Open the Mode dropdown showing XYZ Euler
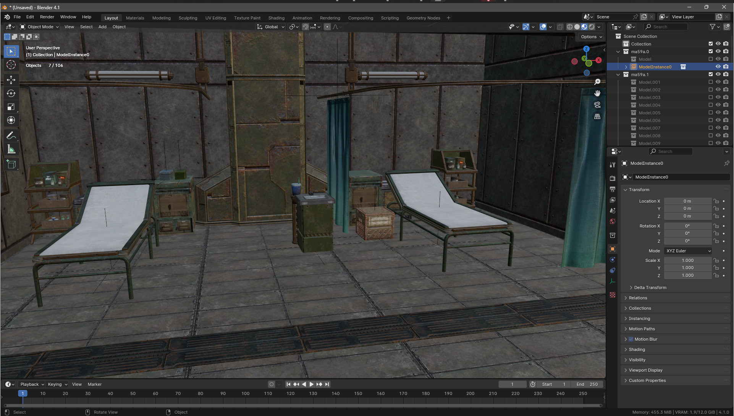 [687, 251]
